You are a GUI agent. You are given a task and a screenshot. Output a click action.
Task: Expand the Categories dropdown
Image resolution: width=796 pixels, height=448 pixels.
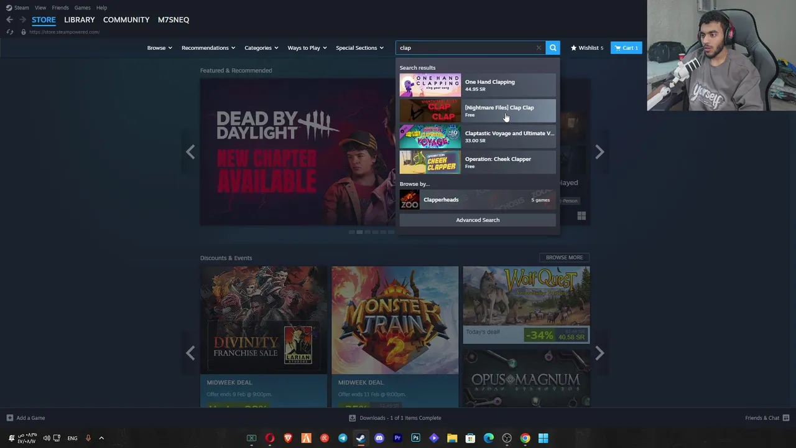click(261, 48)
